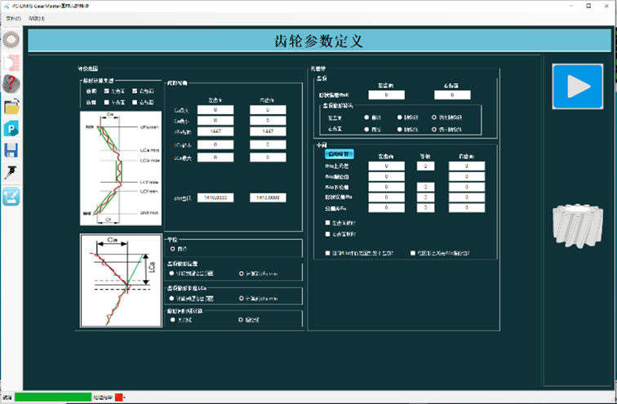
Task: Click the blue P icon in the sidebar
Action: coord(11,128)
